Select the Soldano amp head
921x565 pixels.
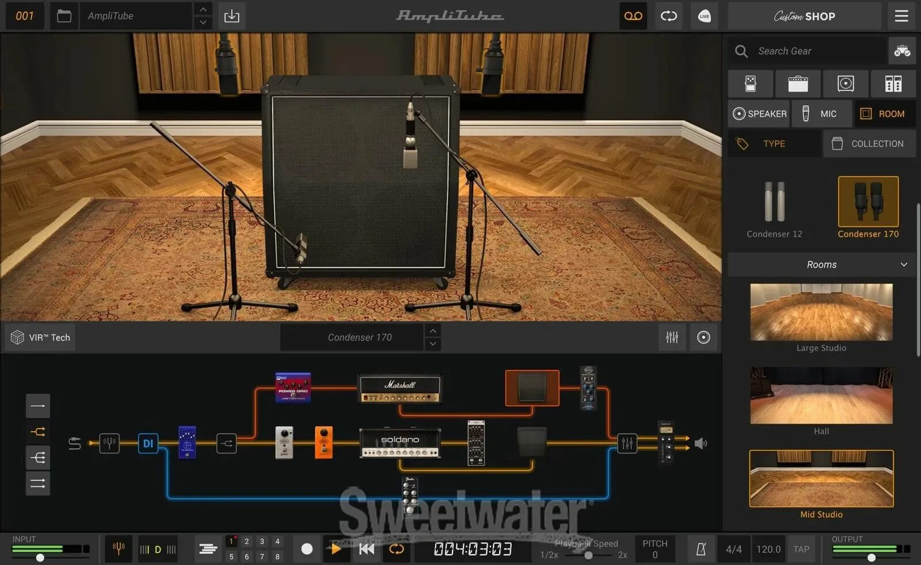400,443
